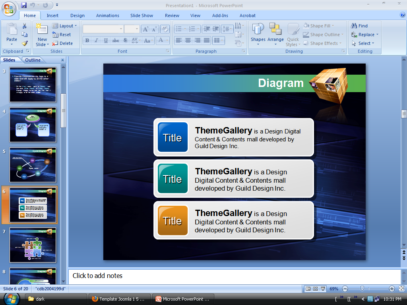The width and height of the screenshot is (407, 305).
Task: Open Layout dropdown
Action: click(65, 26)
